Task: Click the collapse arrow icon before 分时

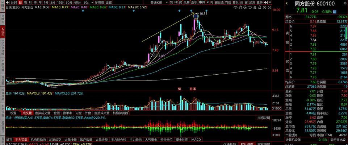Action: (x=7, y=3)
